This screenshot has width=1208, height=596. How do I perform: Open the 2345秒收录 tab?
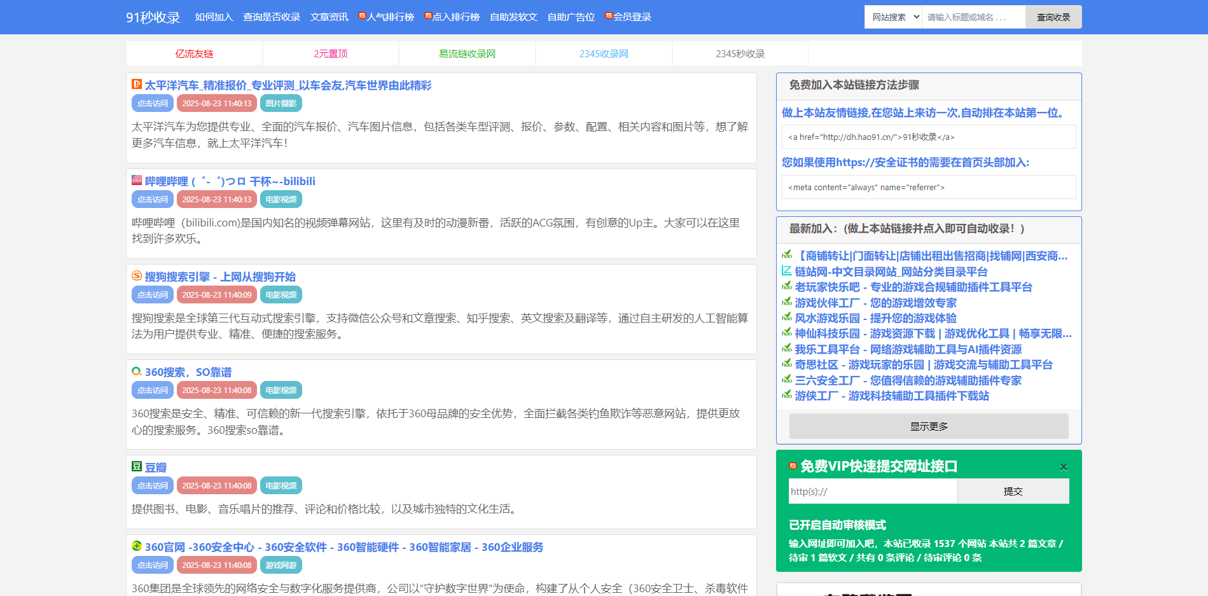click(x=740, y=53)
